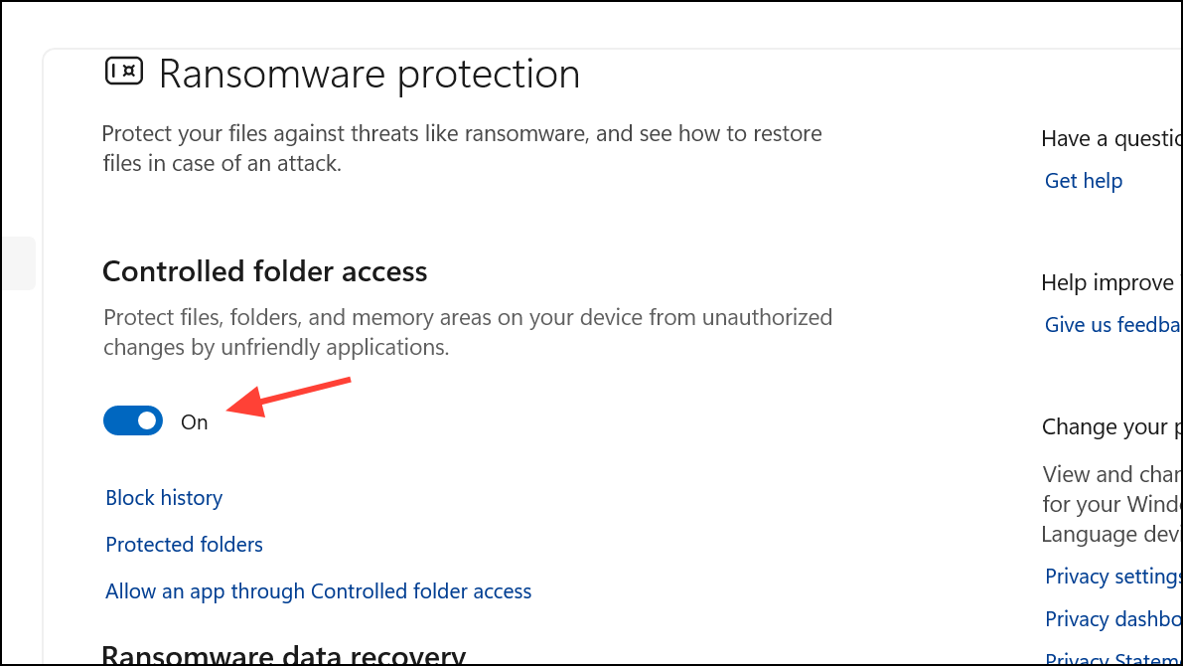Open the Block history link
This screenshot has width=1183, height=666.
164,498
